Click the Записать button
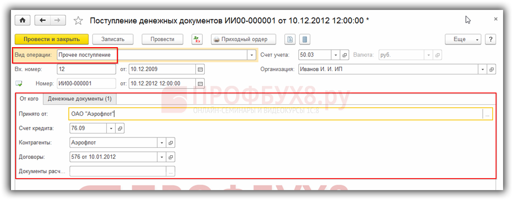This screenshot has height=200, width=513. click(x=113, y=39)
